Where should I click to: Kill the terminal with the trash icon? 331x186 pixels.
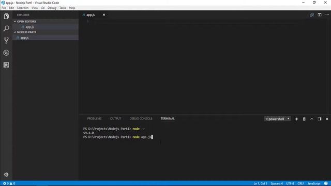click(304, 119)
